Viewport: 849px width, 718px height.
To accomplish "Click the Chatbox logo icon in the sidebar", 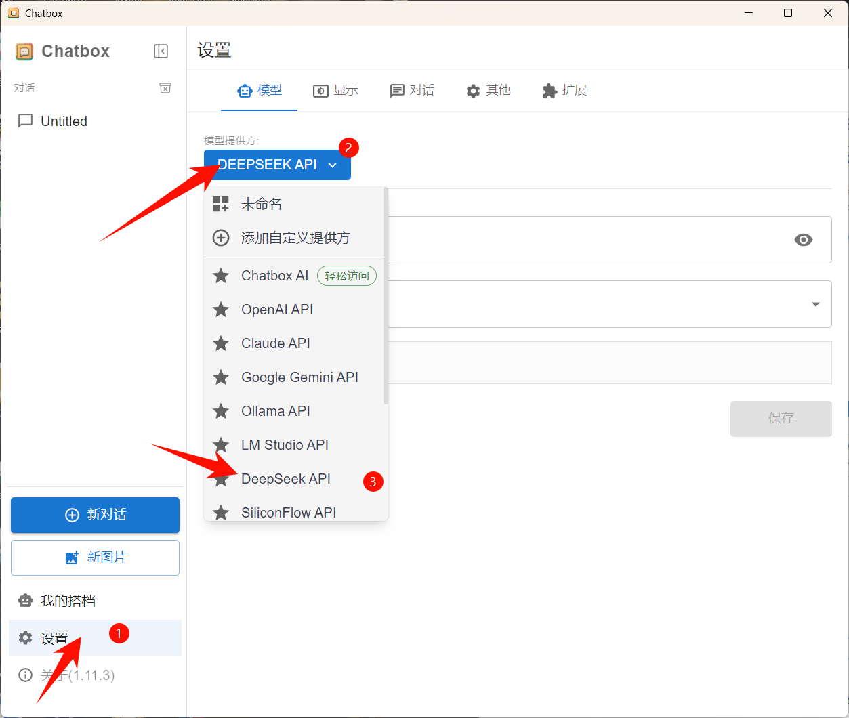I will pyautogui.click(x=24, y=51).
